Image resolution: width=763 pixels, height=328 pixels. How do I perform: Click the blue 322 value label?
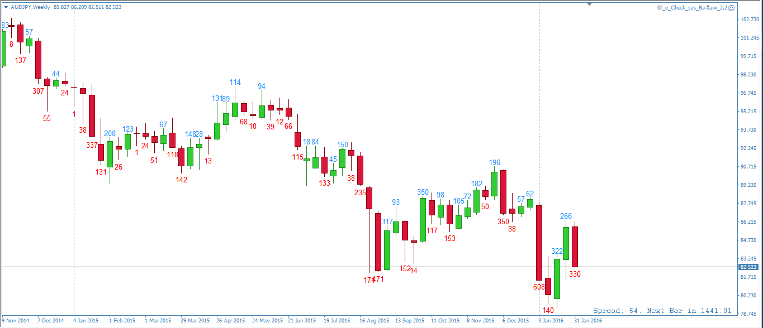pos(557,252)
